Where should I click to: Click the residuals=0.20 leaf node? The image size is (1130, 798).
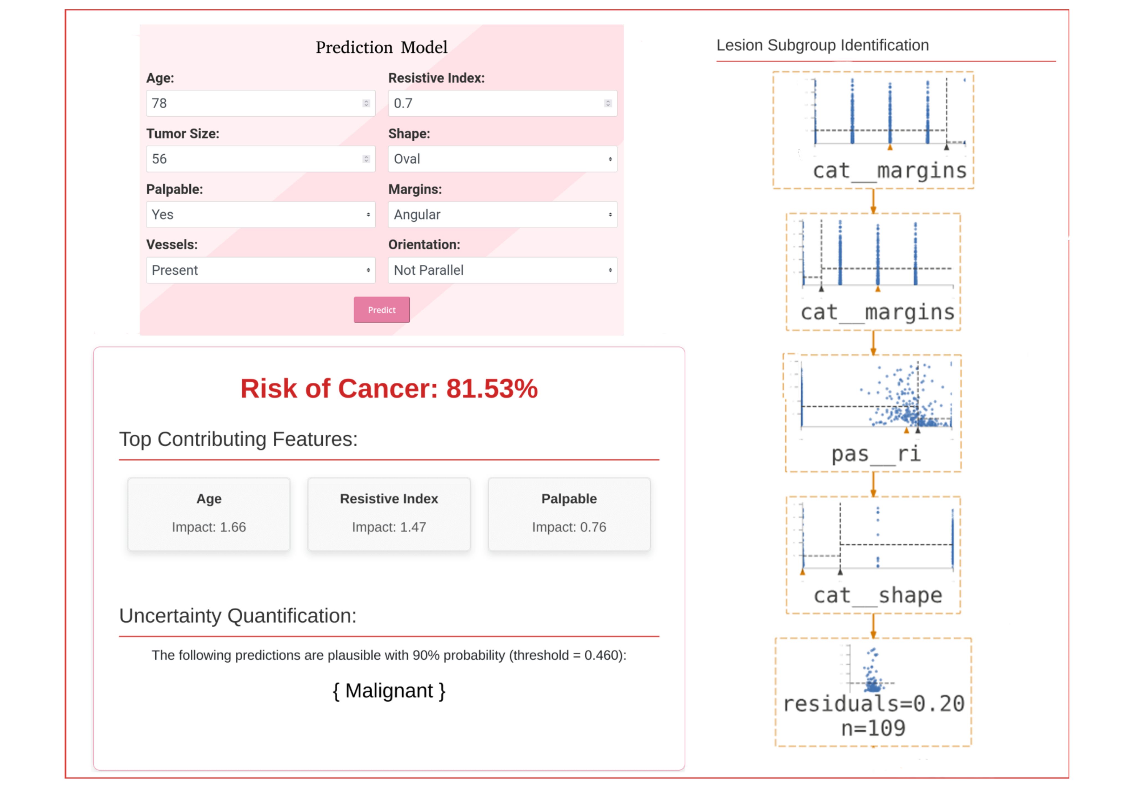(873, 692)
